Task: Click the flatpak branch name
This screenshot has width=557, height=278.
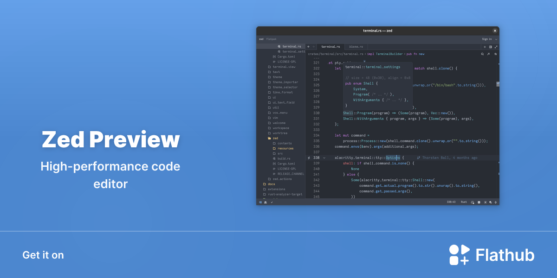Action: click(x=271, y=39)
